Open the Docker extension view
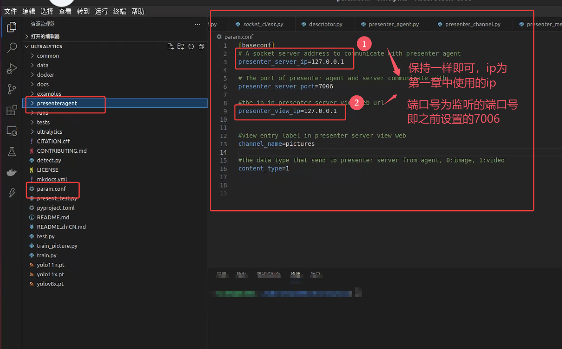Viewport: 562px width, 349px height. (x=12, y=172)
